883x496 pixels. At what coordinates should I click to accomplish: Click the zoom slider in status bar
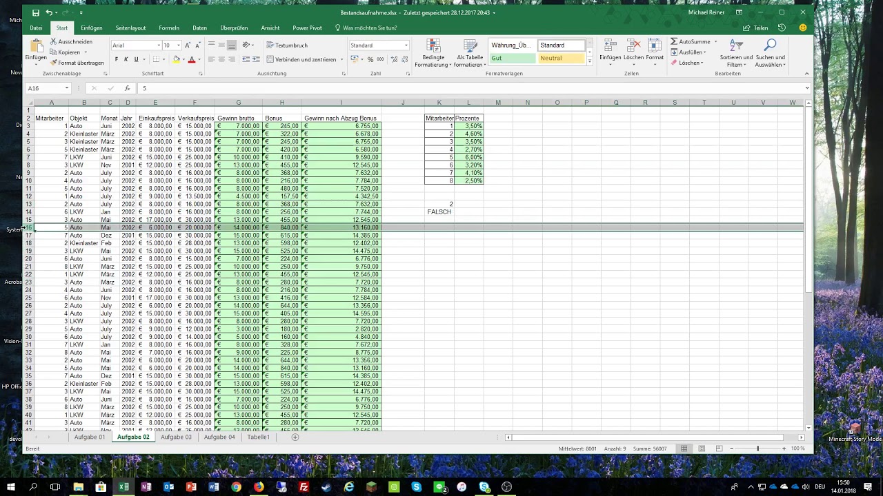coord(757,448)
